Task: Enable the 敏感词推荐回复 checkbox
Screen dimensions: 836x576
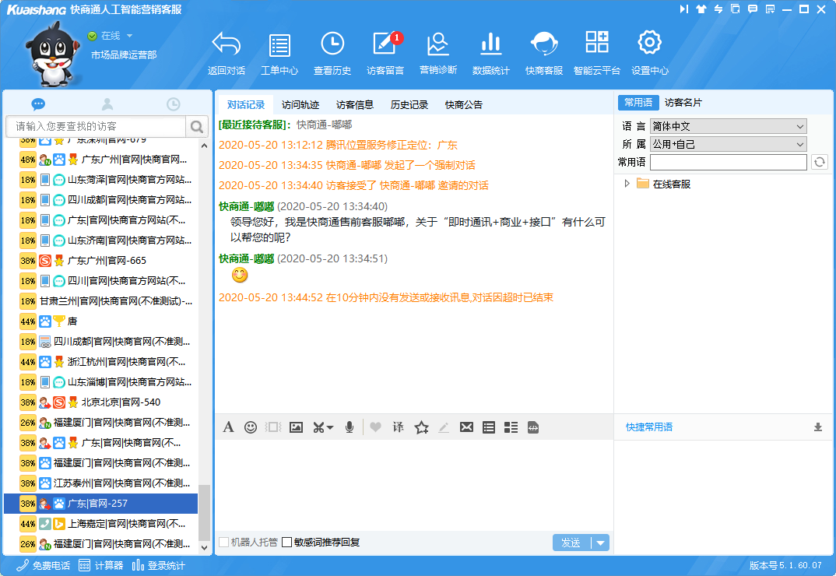Action: point(287,543)
